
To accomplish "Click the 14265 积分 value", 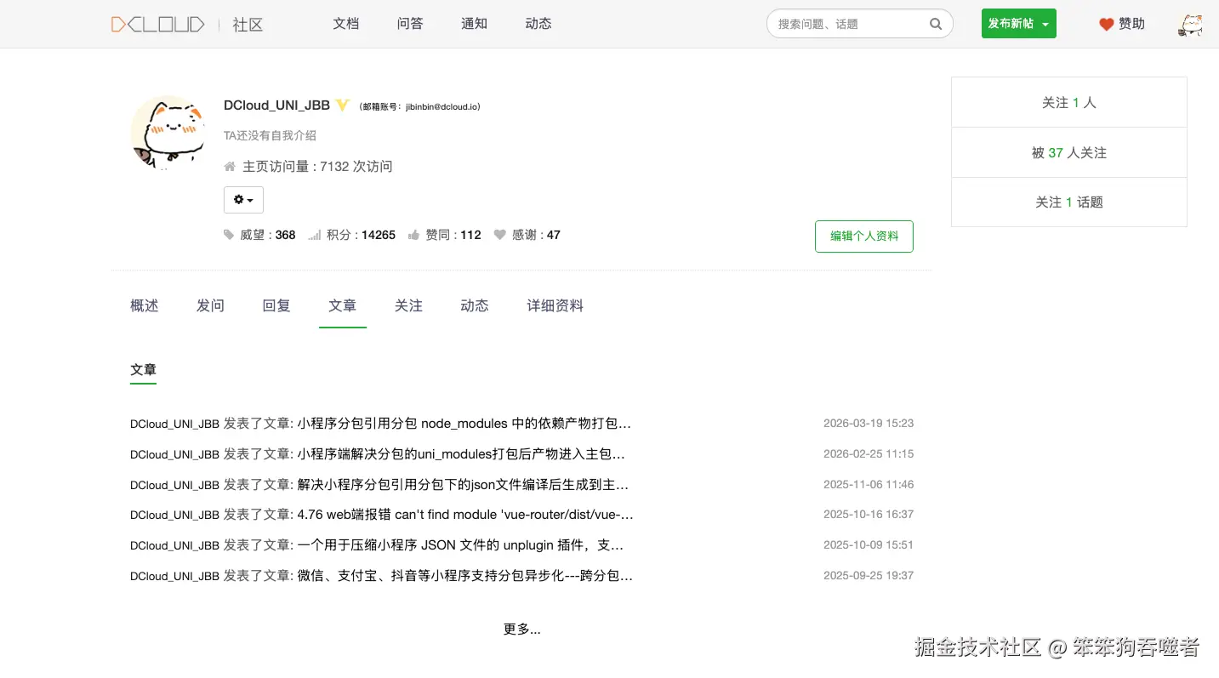I will [x=379, y=235].
